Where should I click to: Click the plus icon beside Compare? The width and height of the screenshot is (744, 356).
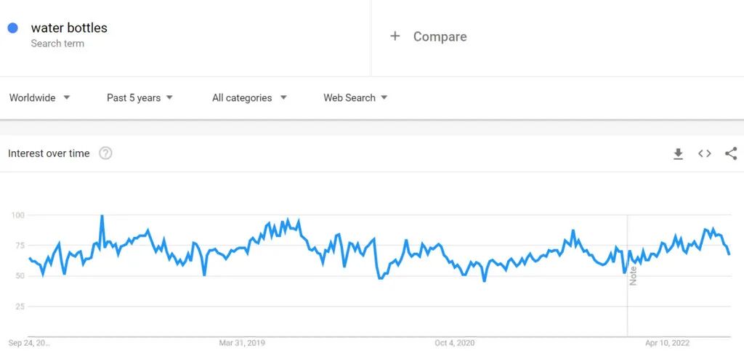pyautogui.click(x=395, y=36)
